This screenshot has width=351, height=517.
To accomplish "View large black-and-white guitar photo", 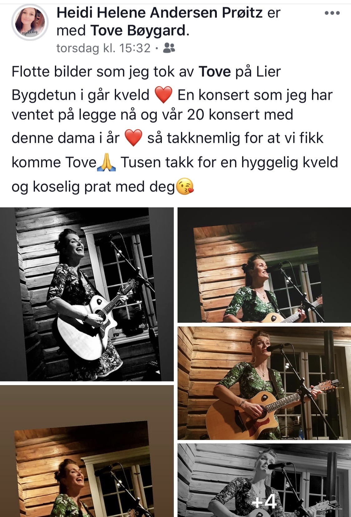I will (87, 294).
